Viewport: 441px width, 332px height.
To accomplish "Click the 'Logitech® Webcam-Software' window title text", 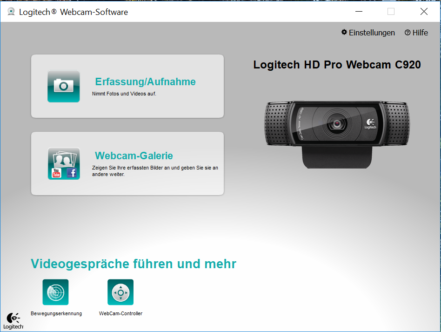I will coord(73,12).
